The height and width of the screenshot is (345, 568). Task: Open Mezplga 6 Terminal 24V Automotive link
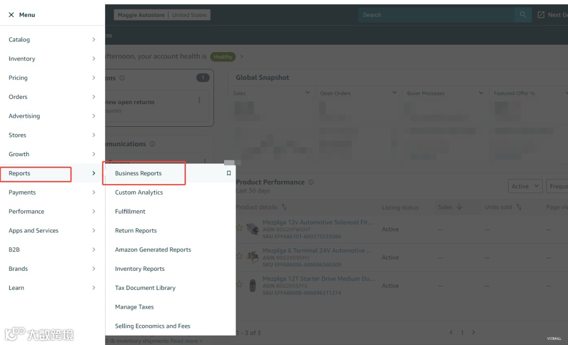[x=317, y=250]
